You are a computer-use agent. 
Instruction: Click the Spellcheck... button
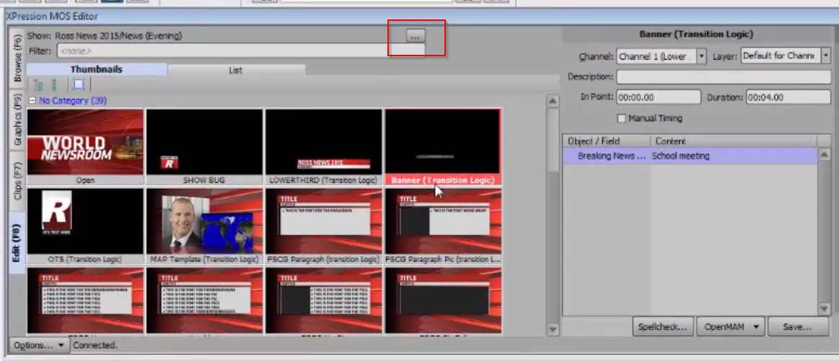pos(663,326)
